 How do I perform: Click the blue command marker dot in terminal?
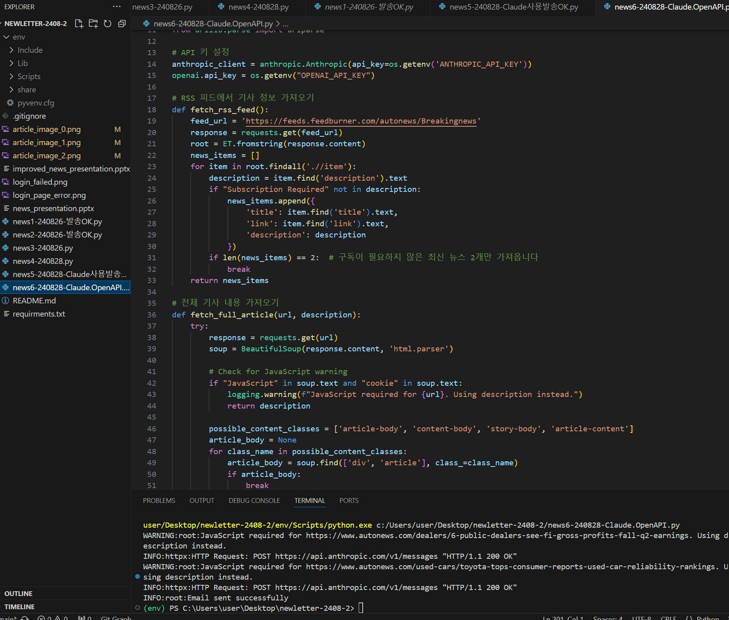138,576
